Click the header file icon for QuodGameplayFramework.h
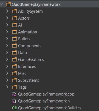This screenshot has width=99, height=111. click(x=14, y=101)
